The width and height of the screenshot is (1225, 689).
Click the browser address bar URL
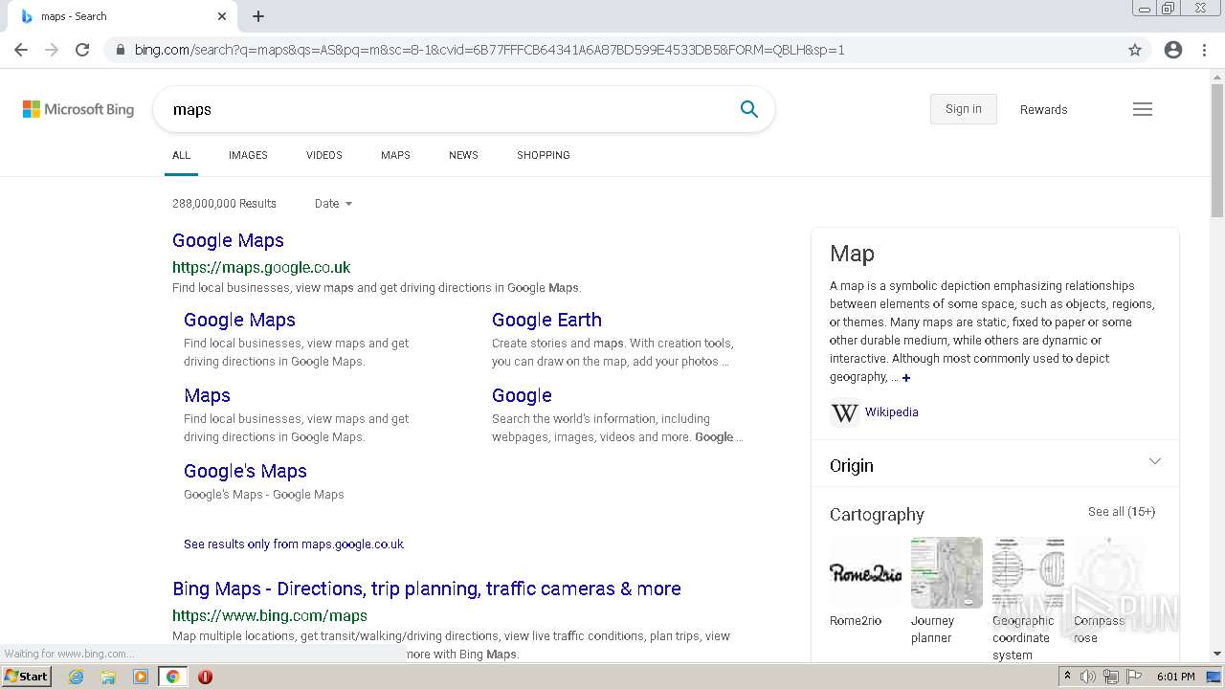click(x=489, y=50)
